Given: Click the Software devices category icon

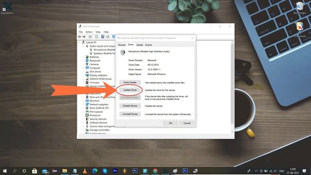Looking at the screenshot, I should pos(87,122).
